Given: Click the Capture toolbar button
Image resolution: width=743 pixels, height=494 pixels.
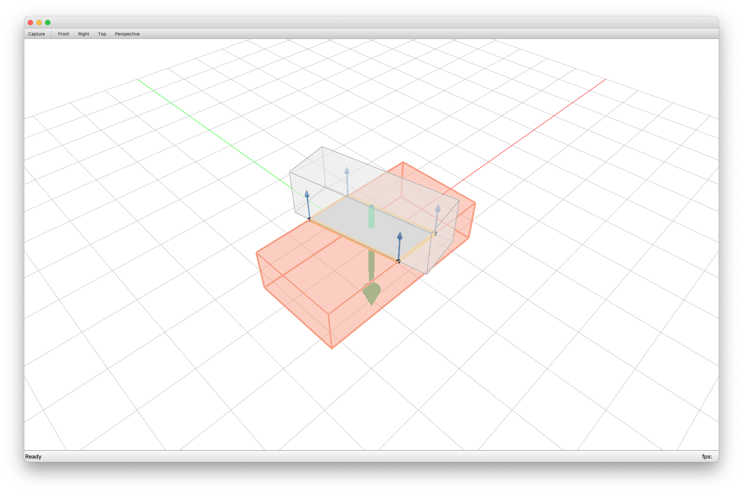Looking at the screenshot, I should (x=36, y=34).
